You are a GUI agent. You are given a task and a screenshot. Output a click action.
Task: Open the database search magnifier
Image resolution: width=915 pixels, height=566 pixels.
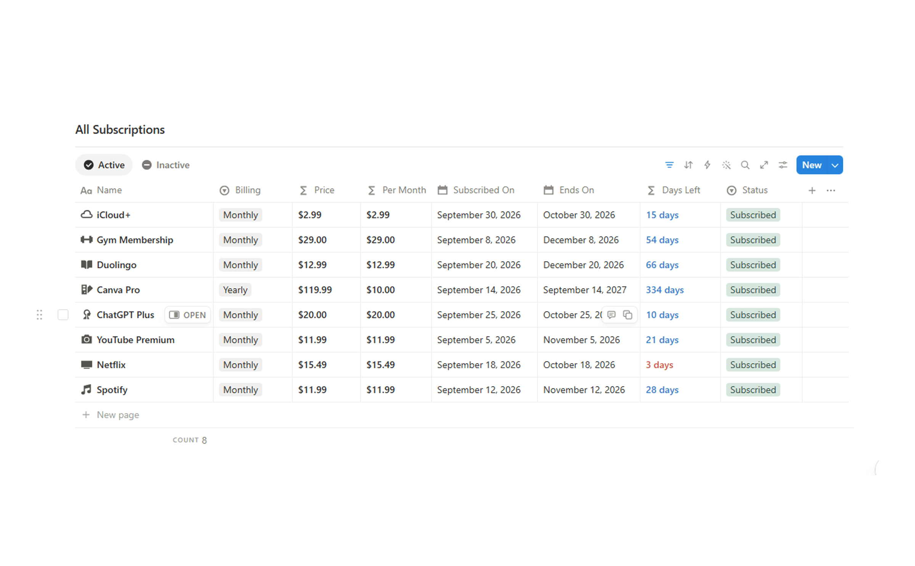point(745,165)
